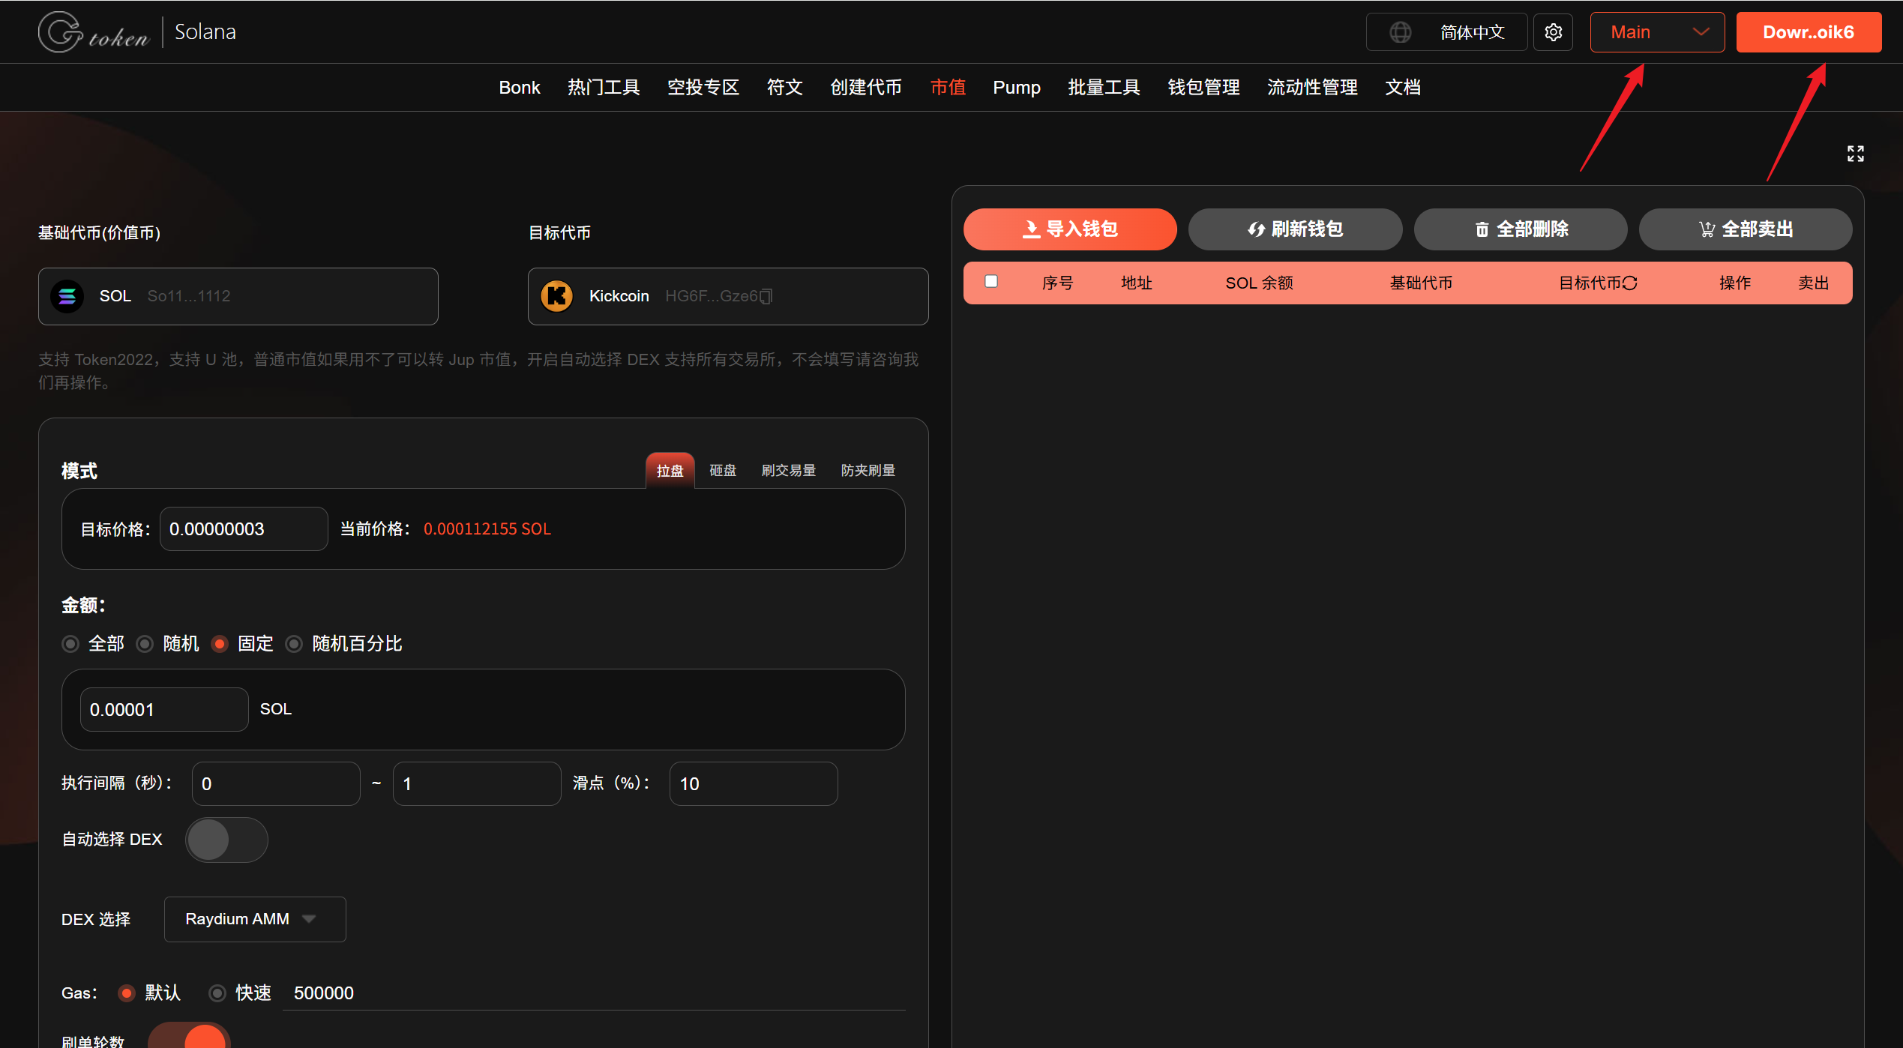Copy the Kickcoin token address
Image resolution: width=1903 pixels, height=1048 pixels.
(766, 297)
